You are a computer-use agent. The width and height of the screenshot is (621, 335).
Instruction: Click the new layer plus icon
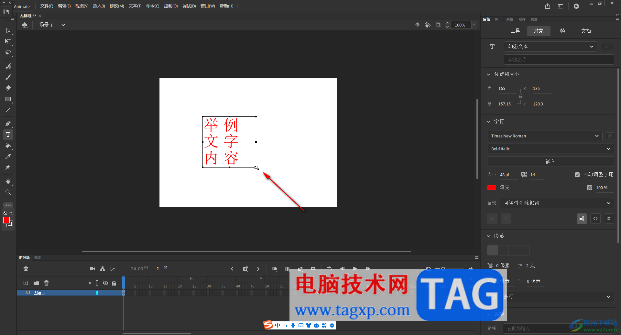[x=26, y=283]
